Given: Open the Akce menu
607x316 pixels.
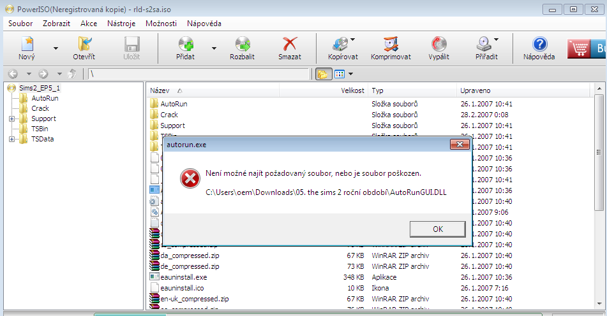Looking at the screenshot, I should point(89,24).
